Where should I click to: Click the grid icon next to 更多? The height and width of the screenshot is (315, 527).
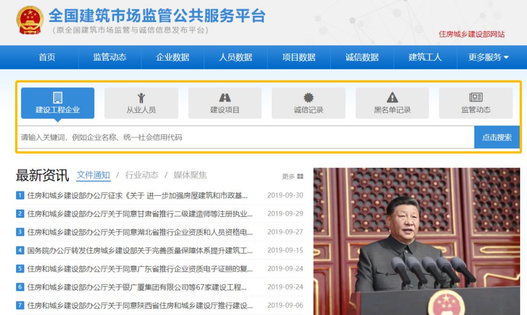pos(300,176)
